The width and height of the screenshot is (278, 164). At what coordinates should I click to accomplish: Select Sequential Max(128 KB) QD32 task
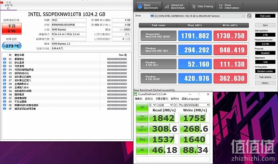(158, 35)
